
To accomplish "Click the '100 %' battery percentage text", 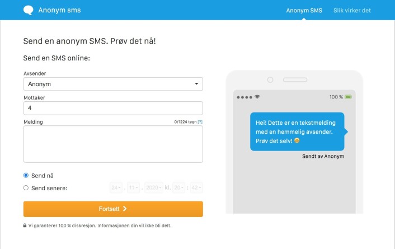I will coord(336,97).
